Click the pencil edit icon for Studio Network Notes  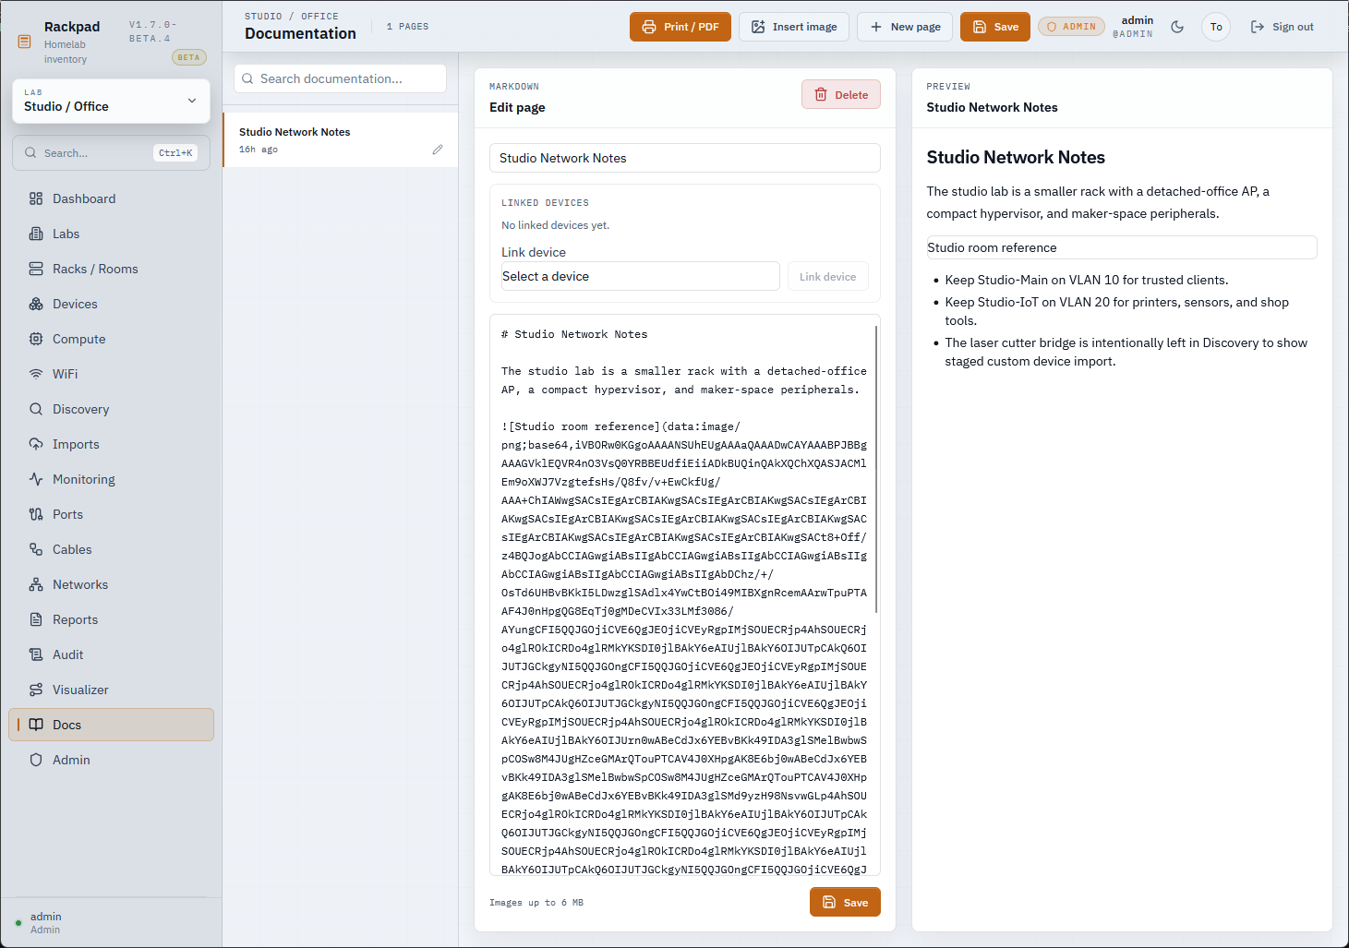pyautogui.click(x=438, y=150)
